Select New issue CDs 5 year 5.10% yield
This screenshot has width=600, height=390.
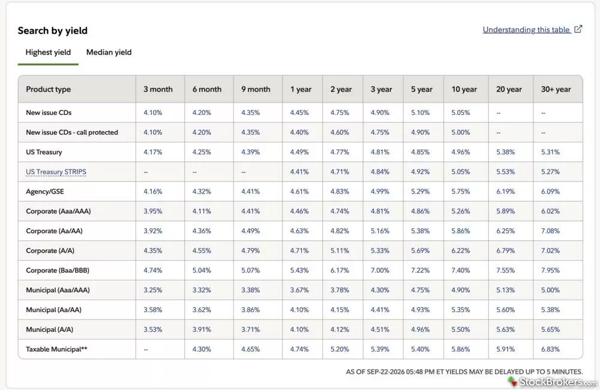coord(420,113)
